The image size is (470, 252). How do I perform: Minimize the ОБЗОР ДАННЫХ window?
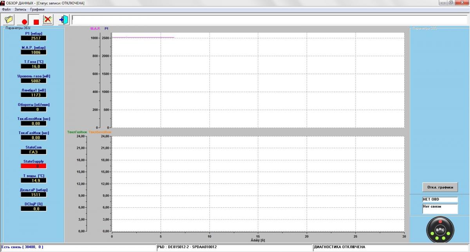coord(443,2)
